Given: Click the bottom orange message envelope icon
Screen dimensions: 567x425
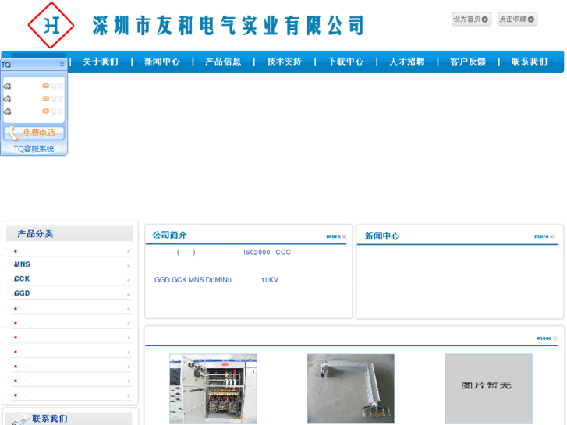Looking at the screenshot, I should (x=45, y=112).
